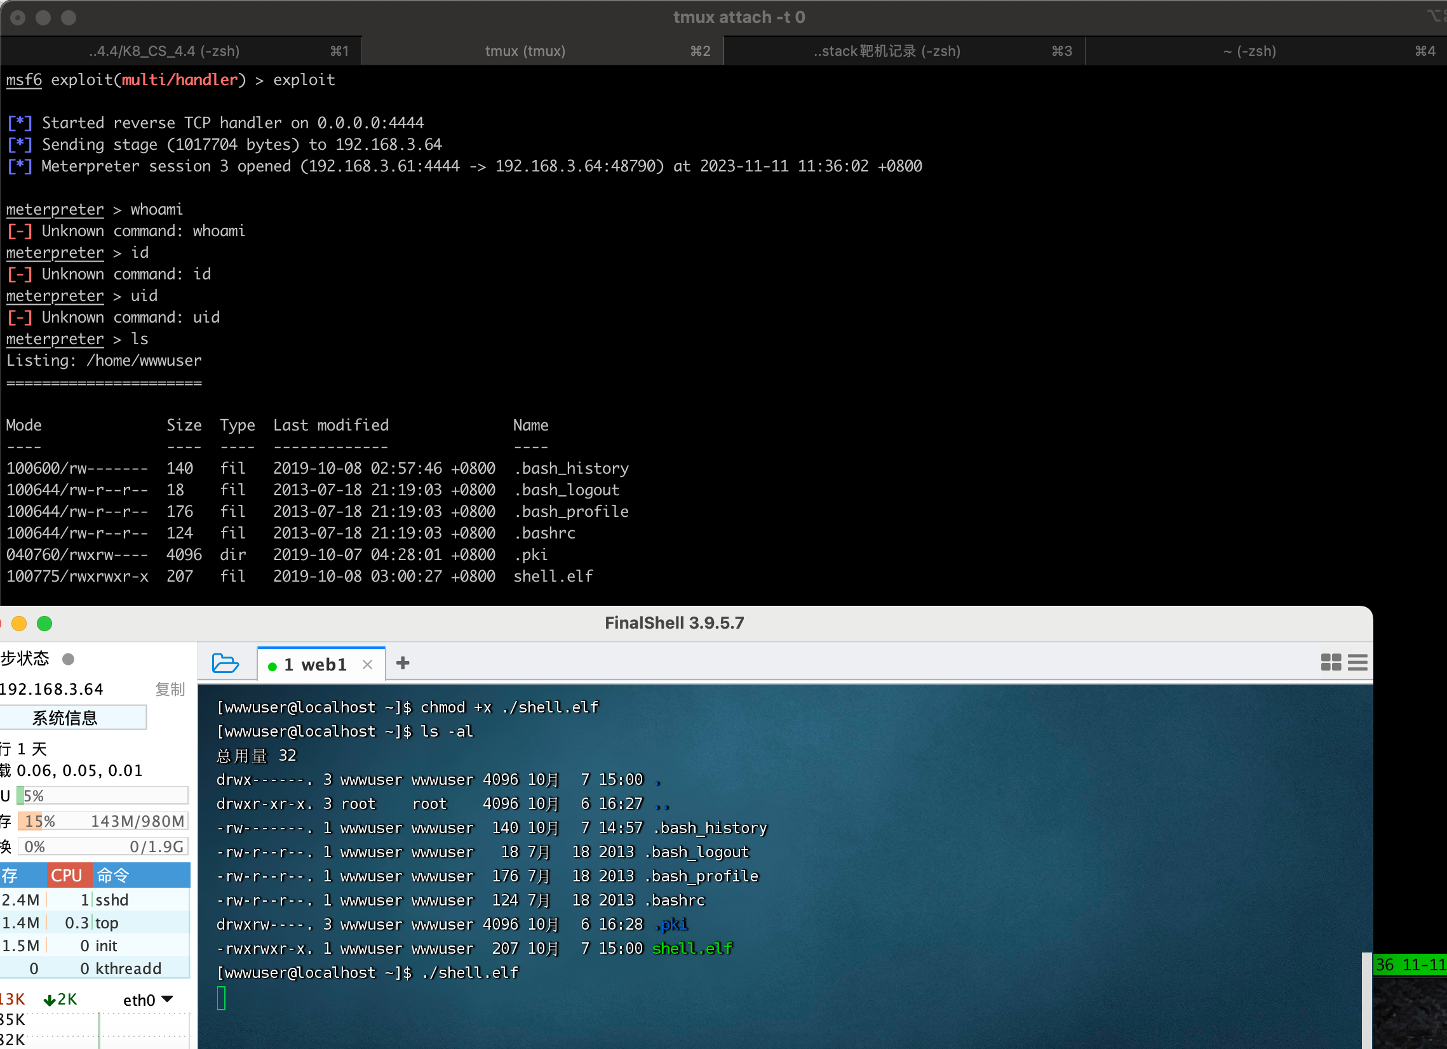Viewport: 1447px width, 1049px height.
Task: Click green shell.elf in FinalShell listing
Action: tap(692, 948)
